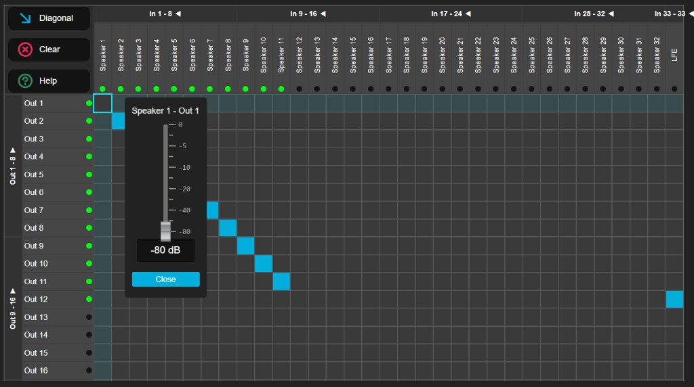Collapse the In 17 - 24 column group
This screenshot has width=694, height=387.
[468, 14]
